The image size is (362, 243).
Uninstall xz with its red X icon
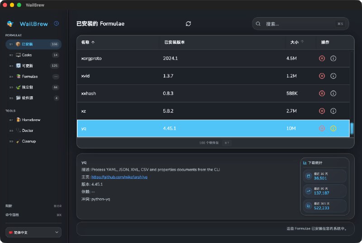pos(322,111)
